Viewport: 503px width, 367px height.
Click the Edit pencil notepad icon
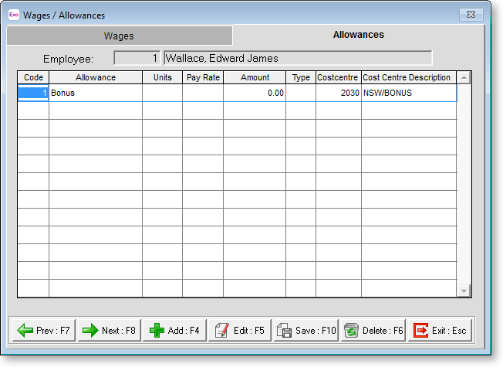pos(221,330)
